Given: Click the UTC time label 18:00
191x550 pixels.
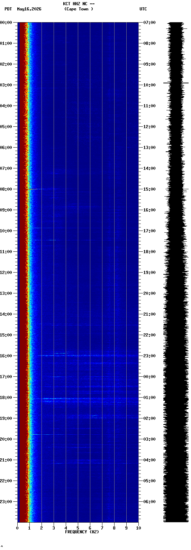Looking at the screenshot, I should tap(149, 252).
